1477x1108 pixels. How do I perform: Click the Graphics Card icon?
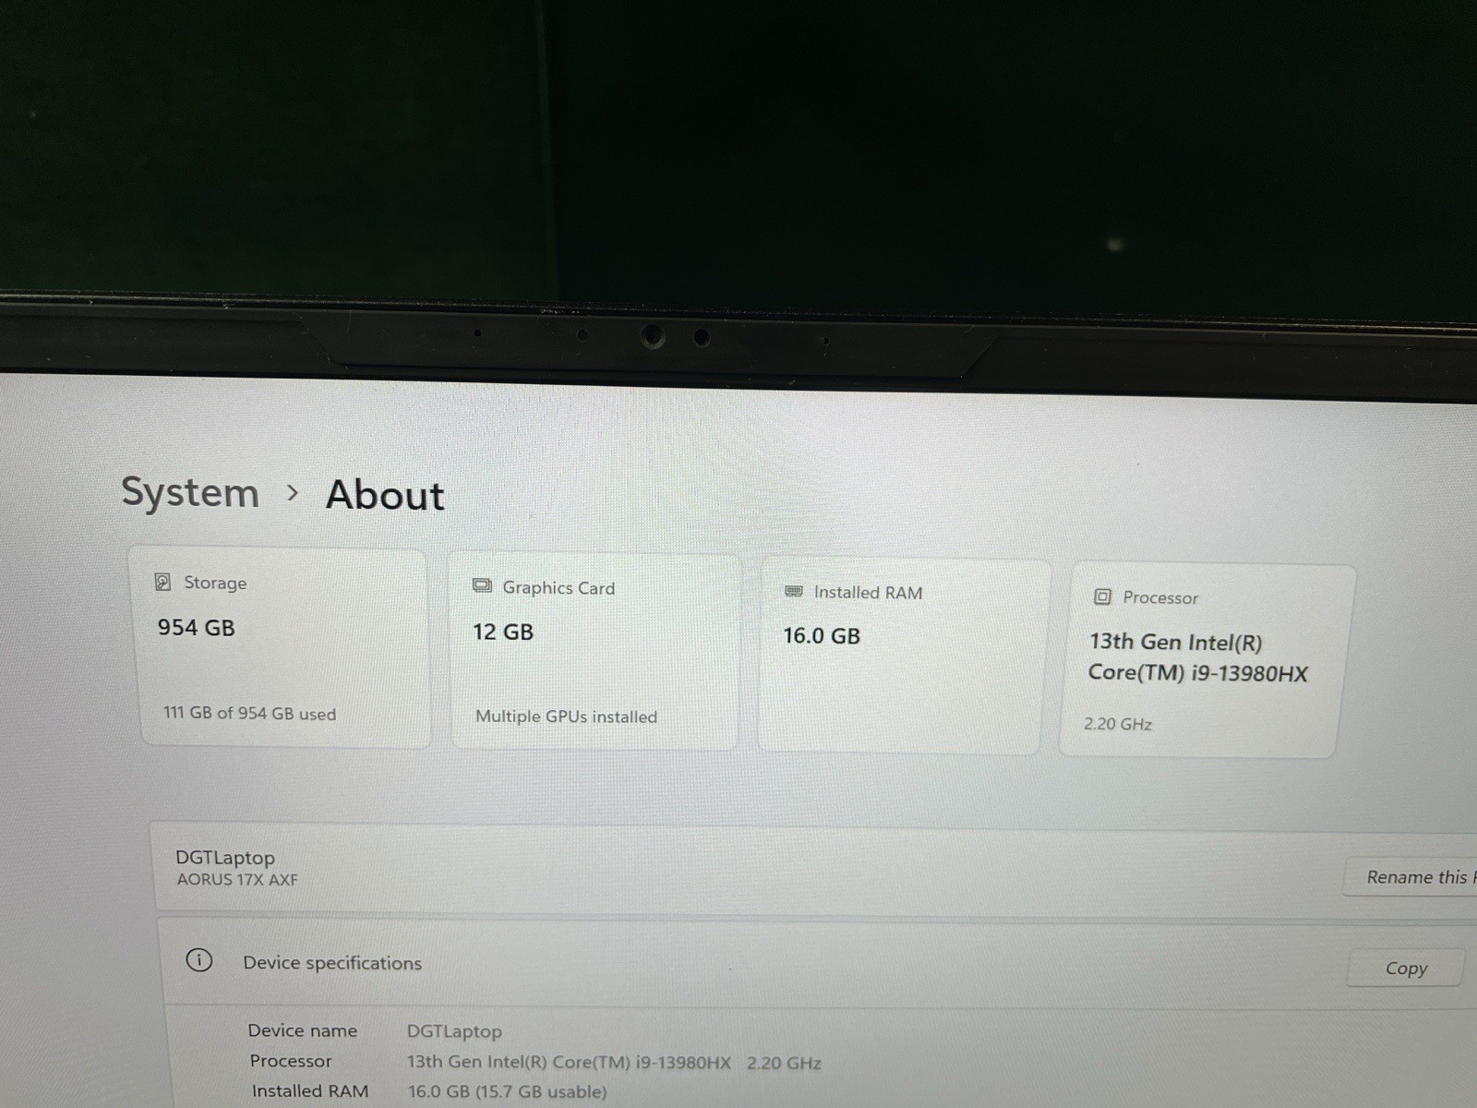point(482,586)
